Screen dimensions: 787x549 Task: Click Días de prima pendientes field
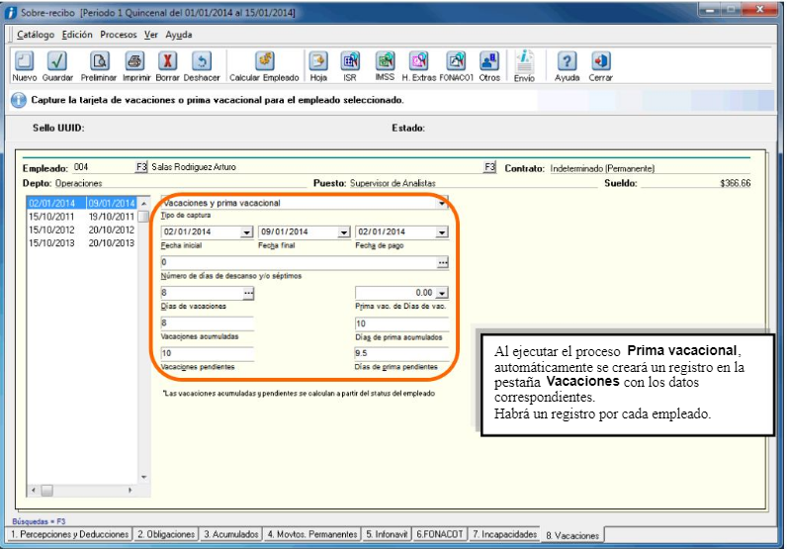pos(401,353)
